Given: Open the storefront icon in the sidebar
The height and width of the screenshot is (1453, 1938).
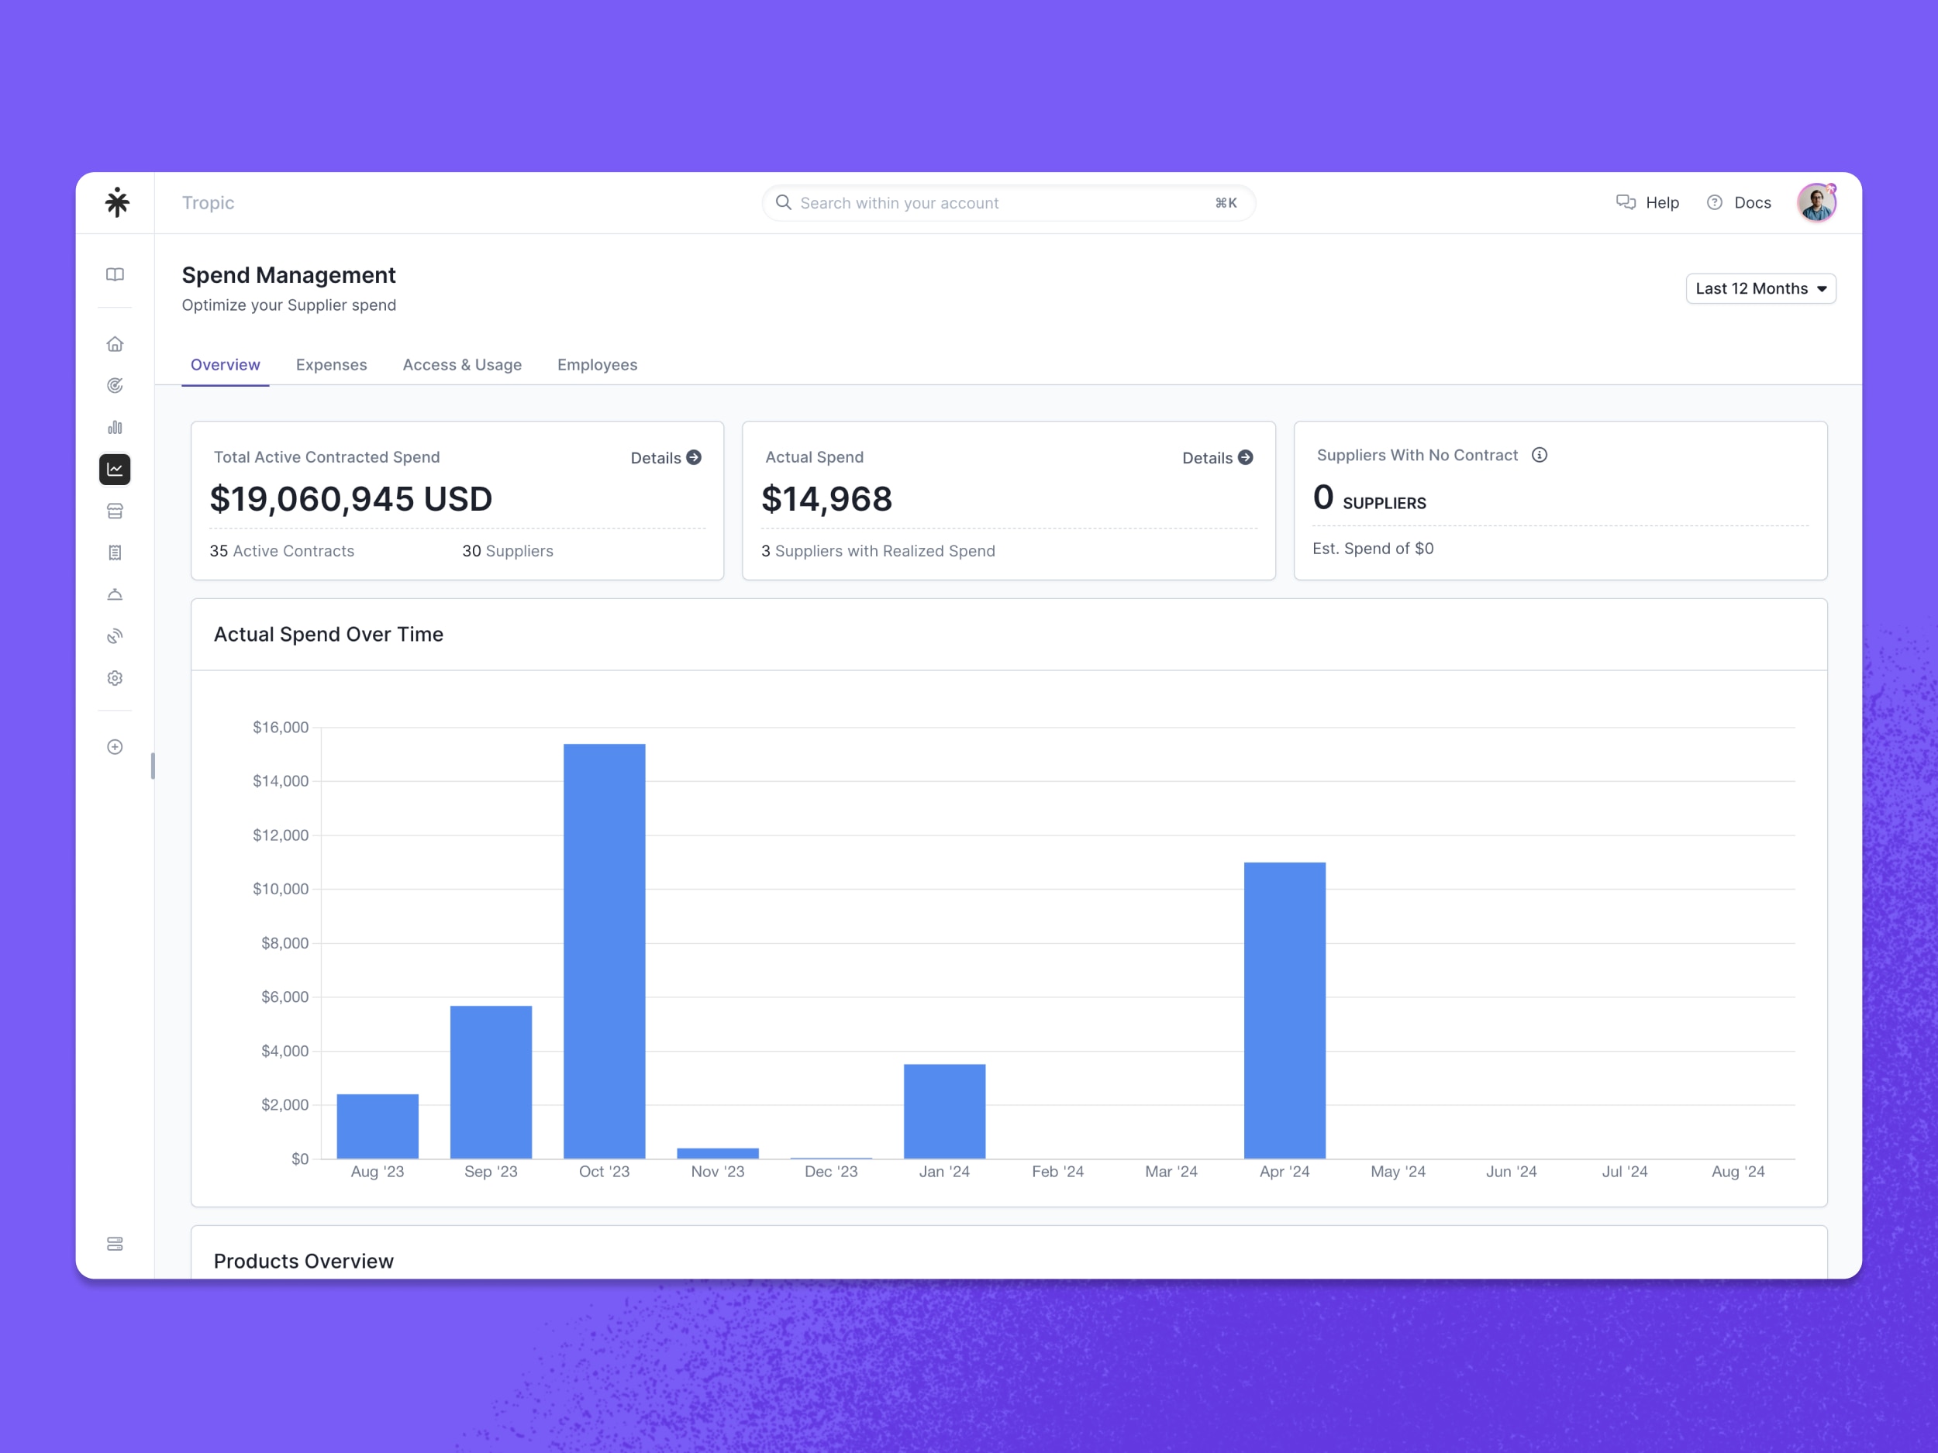Looking at the screenshot, I should tap(115, 511).
